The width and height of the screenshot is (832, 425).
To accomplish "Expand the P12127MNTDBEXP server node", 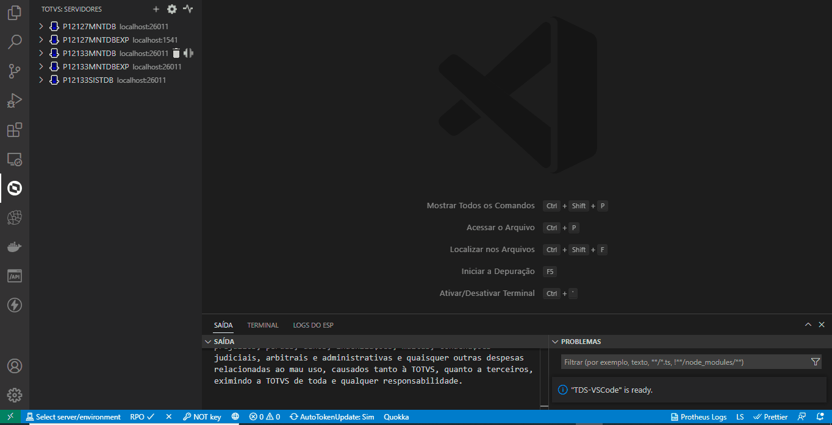I will pos(41,40).
